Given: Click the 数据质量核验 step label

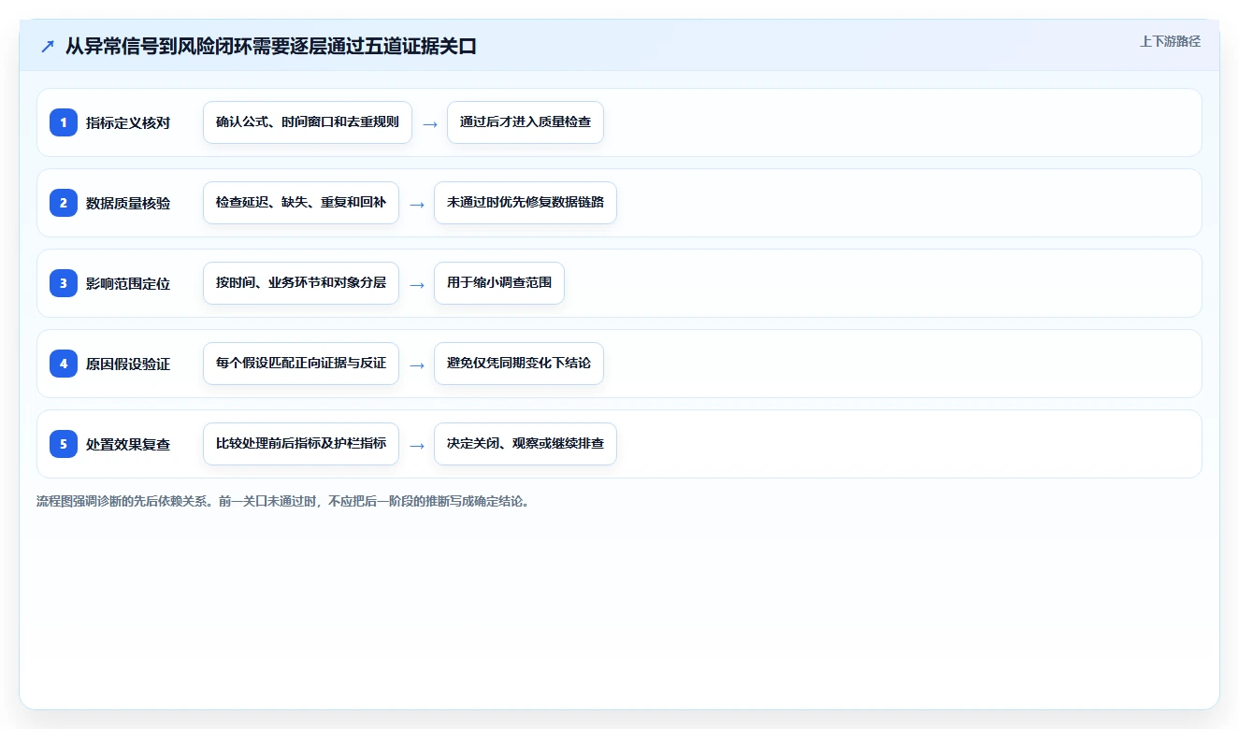Looking at the screenshot, I should [x=128, y=203].
